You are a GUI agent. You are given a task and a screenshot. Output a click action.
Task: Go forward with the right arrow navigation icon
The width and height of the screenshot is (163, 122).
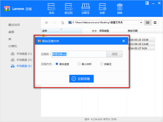tap(54, 23)
